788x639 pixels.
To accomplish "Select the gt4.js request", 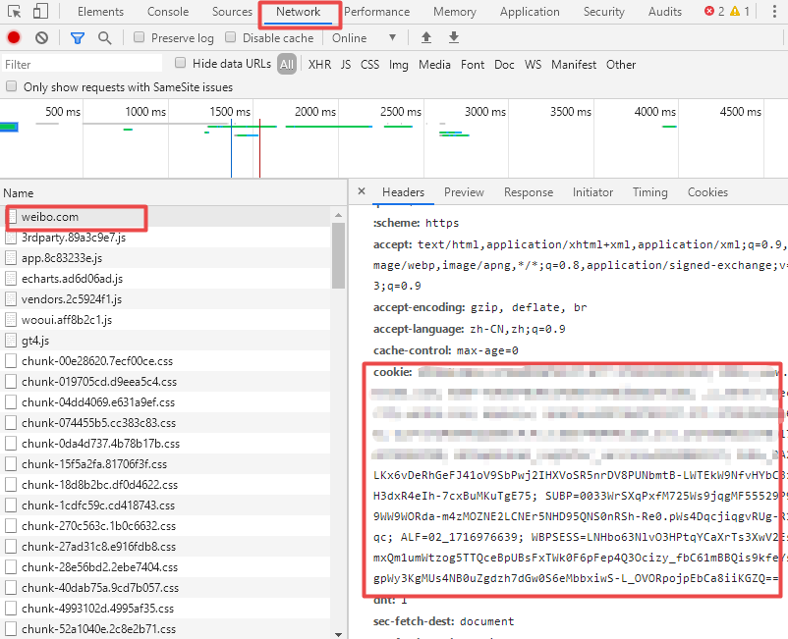I will coord(35,340).
